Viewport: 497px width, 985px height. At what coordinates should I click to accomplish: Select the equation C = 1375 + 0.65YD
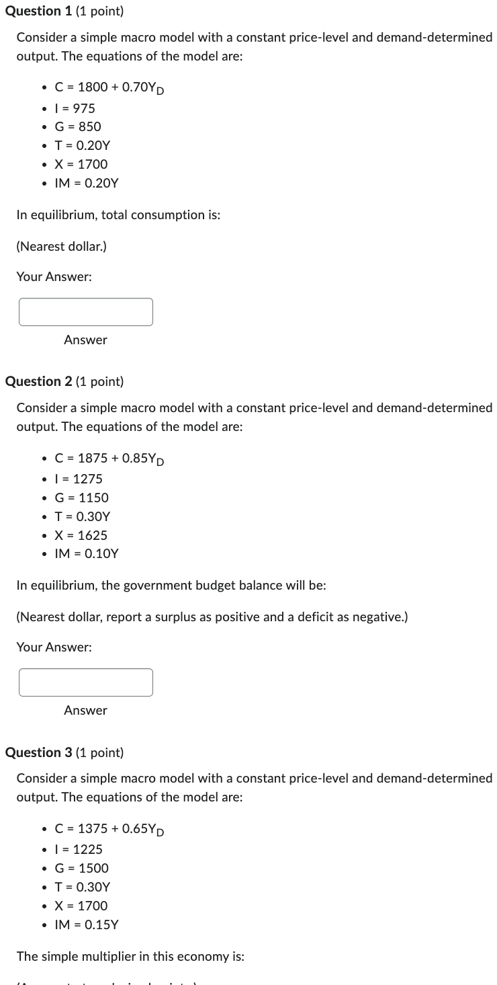109,829
